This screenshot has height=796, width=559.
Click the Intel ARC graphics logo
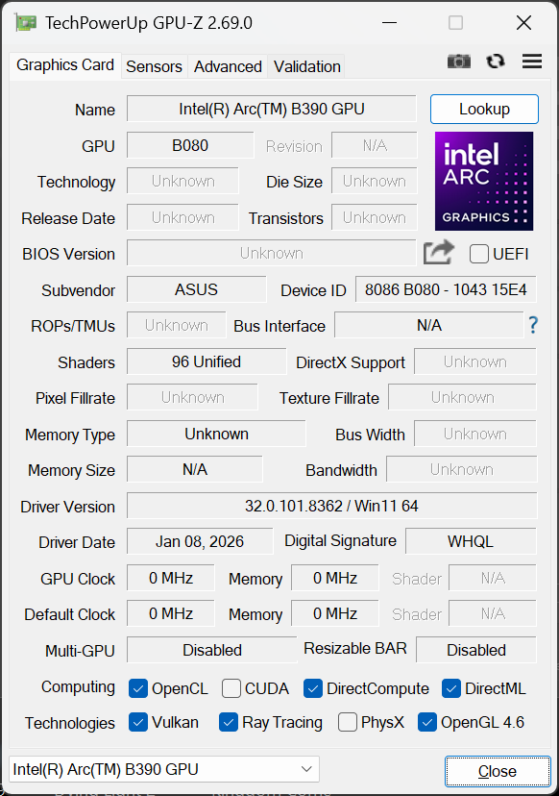(x=483, y=182)
